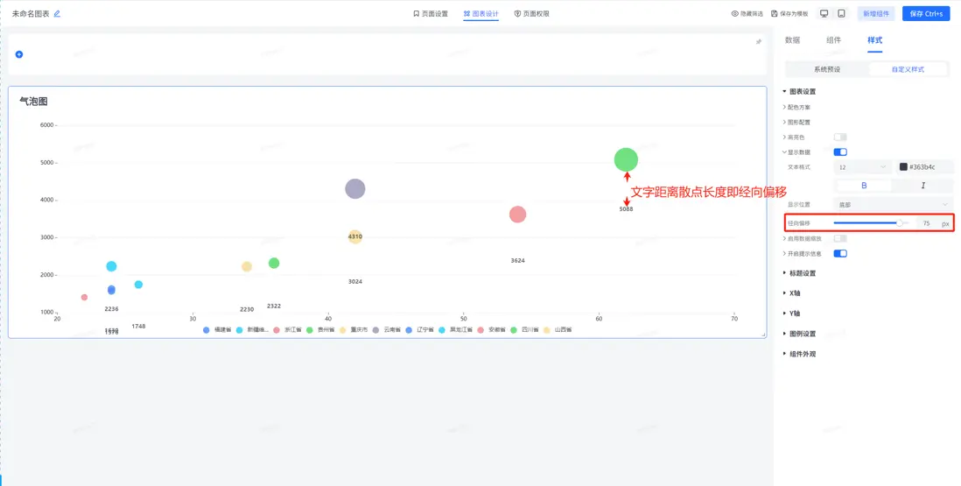Expand the Y轴 section
This screenshot has height=486, width=961.
pos(791,313)
